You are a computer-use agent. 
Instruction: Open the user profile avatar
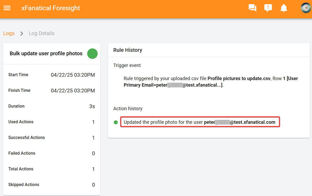pyautogui.click(x=306, y=8)
